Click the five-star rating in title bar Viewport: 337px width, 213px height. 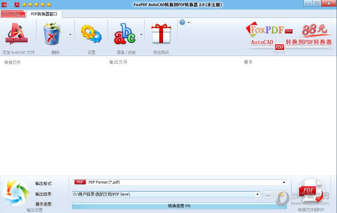point(37,4)
